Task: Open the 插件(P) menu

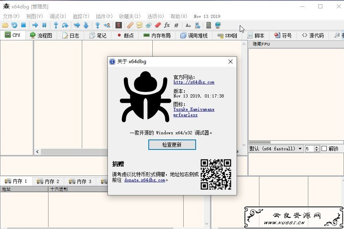Action: coord(104,16)
